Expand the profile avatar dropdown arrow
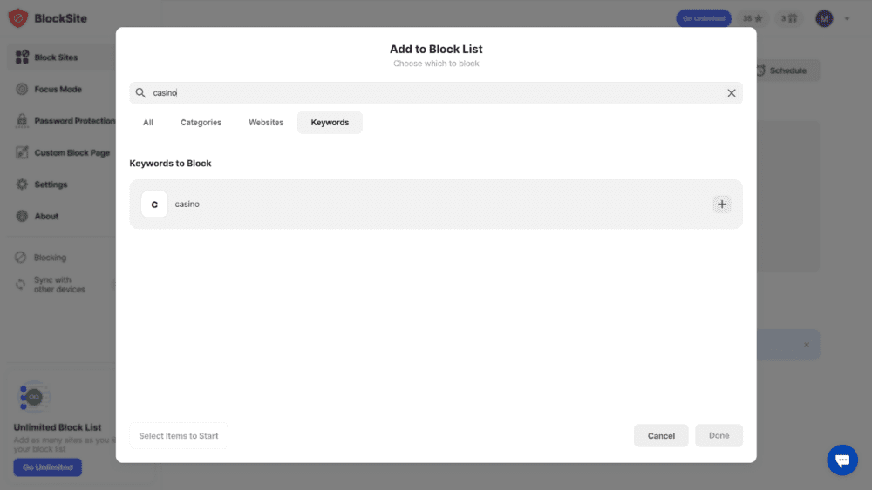The width and height of the screenshot is (872, 490). tap(846, 18)
